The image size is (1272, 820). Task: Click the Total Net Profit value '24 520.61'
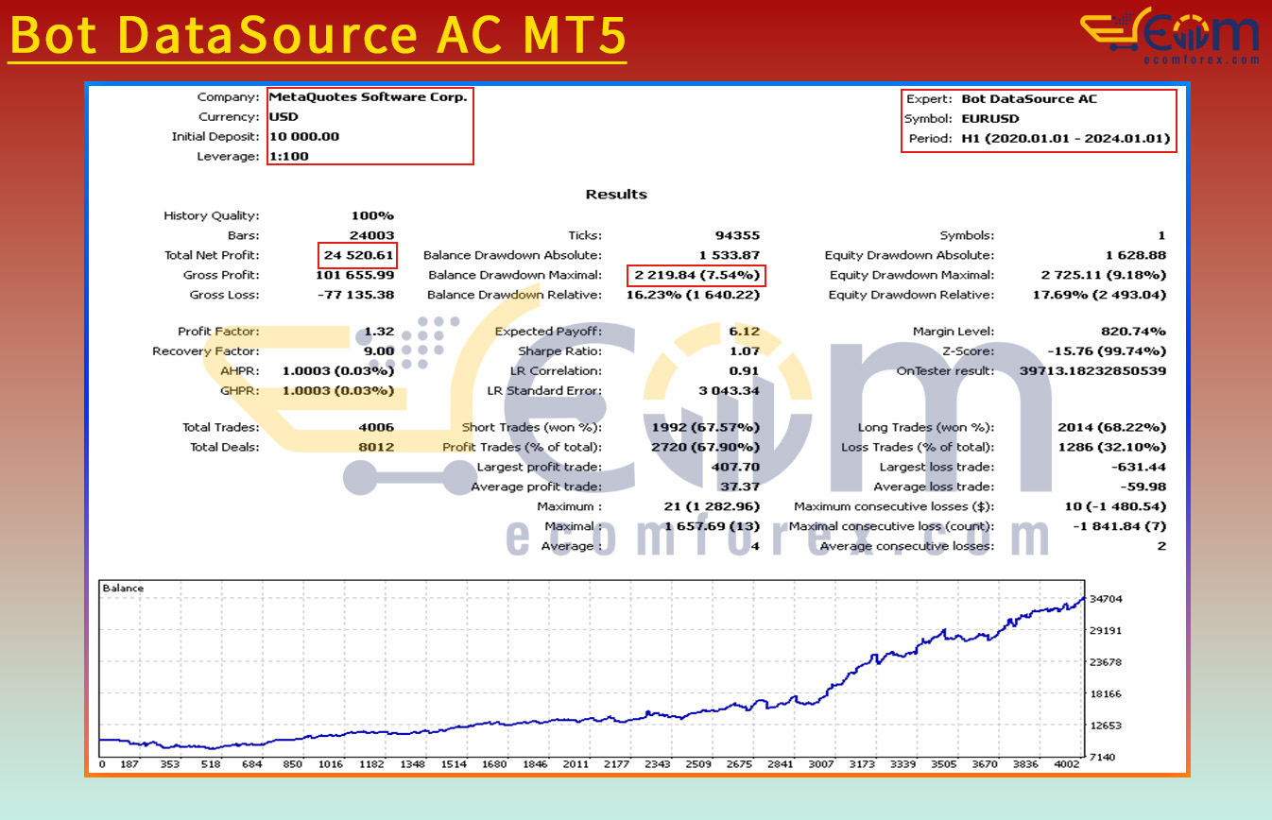tap(358, 255)
